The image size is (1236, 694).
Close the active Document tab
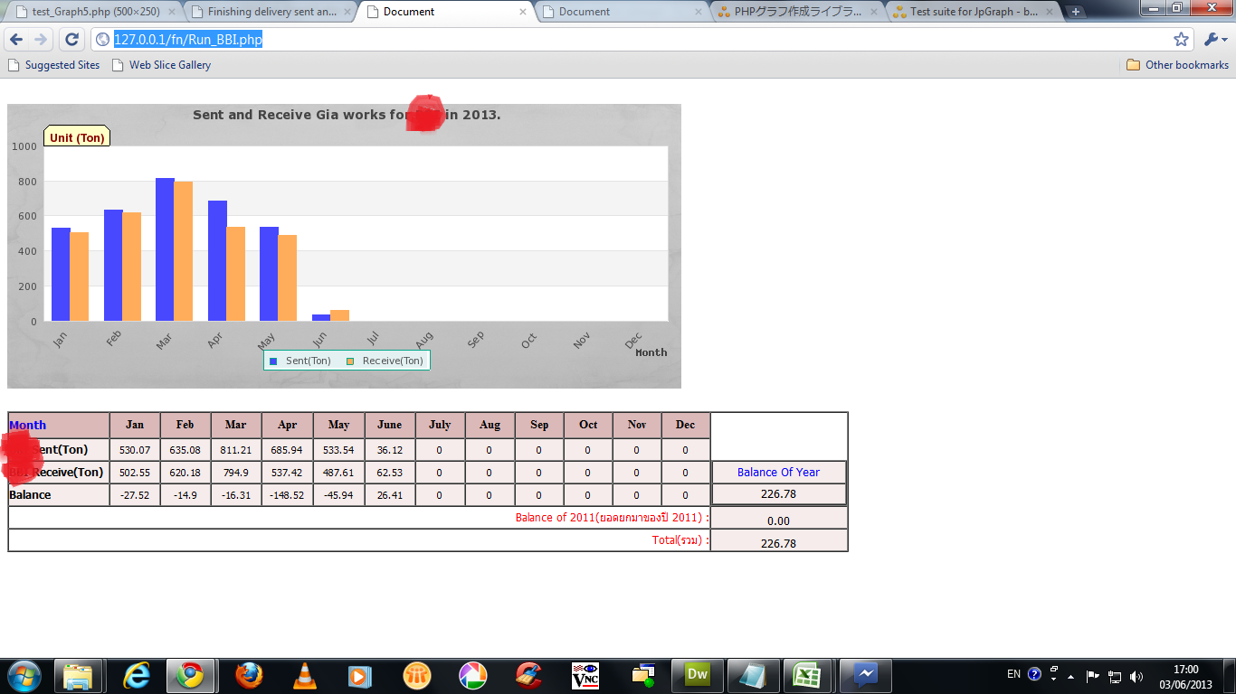(x=523, y=12)
